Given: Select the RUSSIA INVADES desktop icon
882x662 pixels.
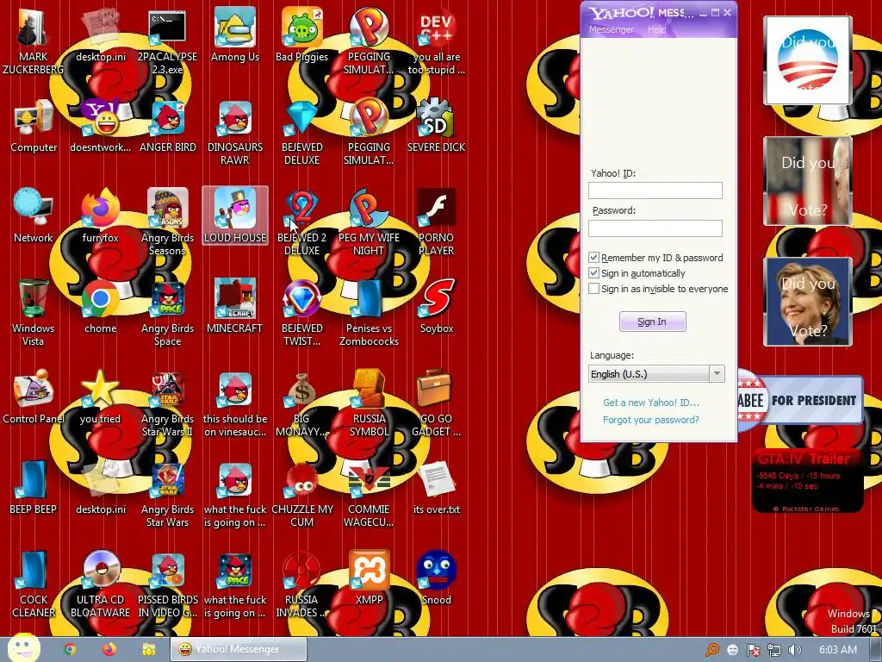Looking at the screenshot, I should (302, 585).
